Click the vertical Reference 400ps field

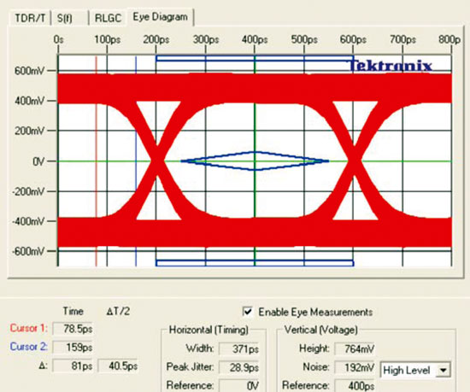[355, 385]
